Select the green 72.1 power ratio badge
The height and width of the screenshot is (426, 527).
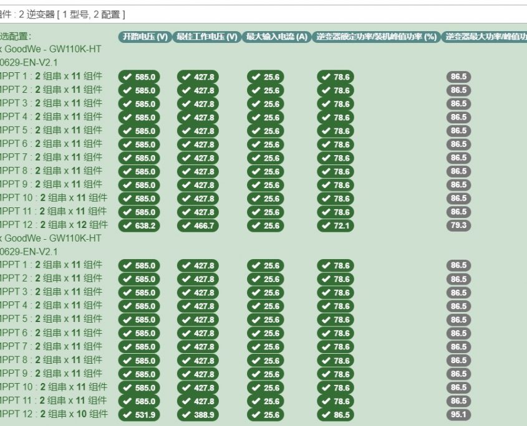pos(336,225)
